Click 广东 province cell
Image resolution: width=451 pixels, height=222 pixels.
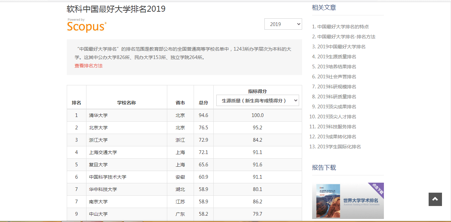pos(180,214)
